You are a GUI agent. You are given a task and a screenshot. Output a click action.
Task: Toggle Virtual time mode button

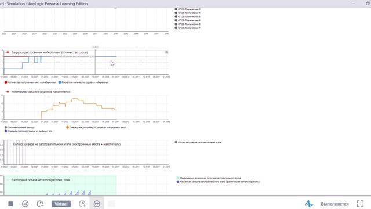click(x=61, y=204)
